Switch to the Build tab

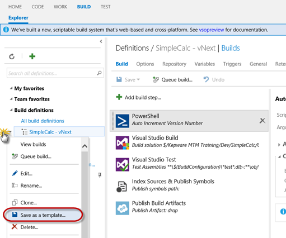click(122, 64)
